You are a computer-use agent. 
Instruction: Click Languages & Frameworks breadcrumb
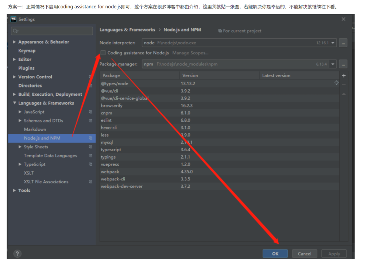point(127,30)
